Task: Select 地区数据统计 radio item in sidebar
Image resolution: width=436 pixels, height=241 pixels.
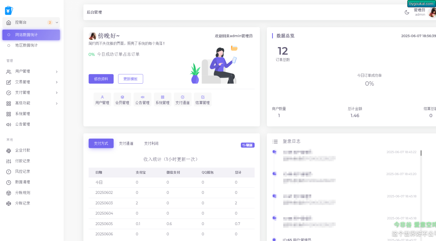Action: 9,45
